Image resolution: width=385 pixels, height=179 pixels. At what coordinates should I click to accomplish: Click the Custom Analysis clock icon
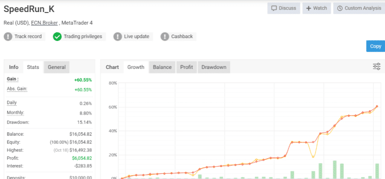(x=340, y=8)
